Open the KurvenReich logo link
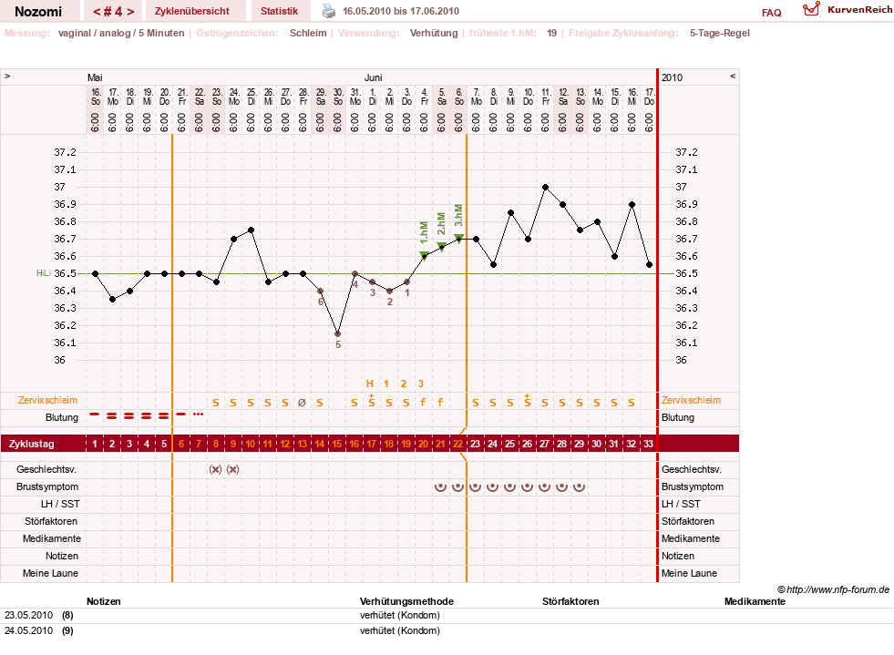The width and height of the screenshot is (894, 655). coord(848,10)
